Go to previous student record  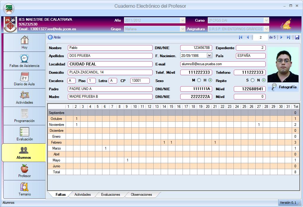(248, 37)
